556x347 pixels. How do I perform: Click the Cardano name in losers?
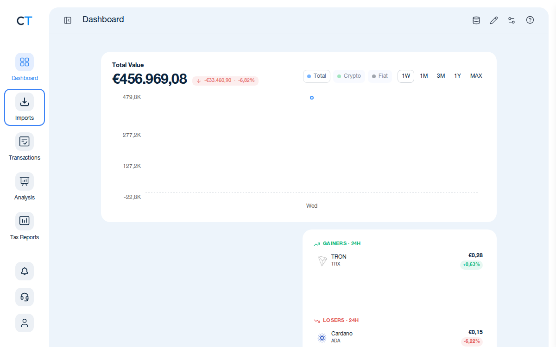pyautogui.click(x=342, y=334)
